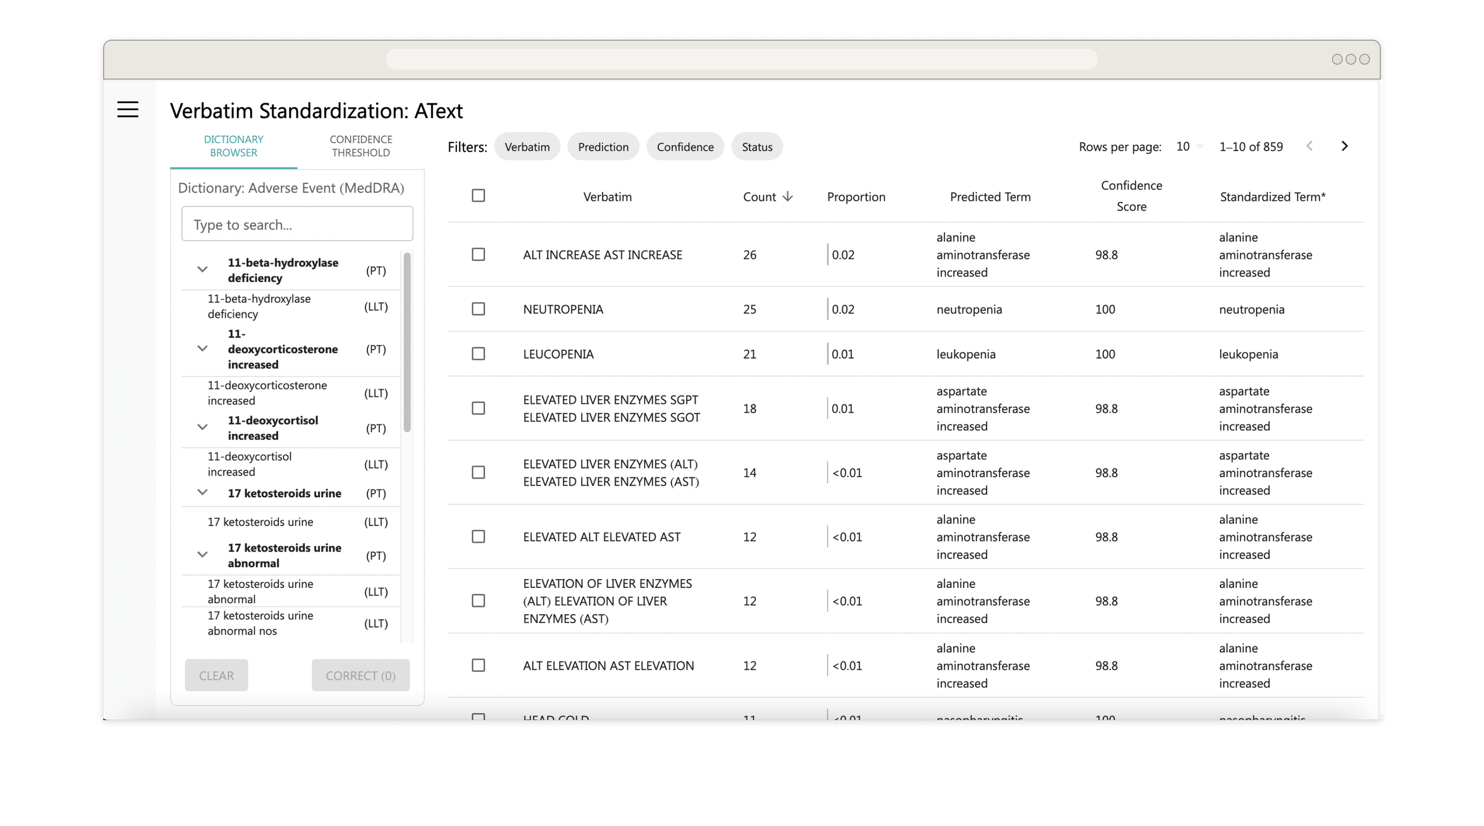Tick ELEVATED ALT ELEVATED AST checkbox
Viewport: 1484px width, 826px height.
pos(478,537)
